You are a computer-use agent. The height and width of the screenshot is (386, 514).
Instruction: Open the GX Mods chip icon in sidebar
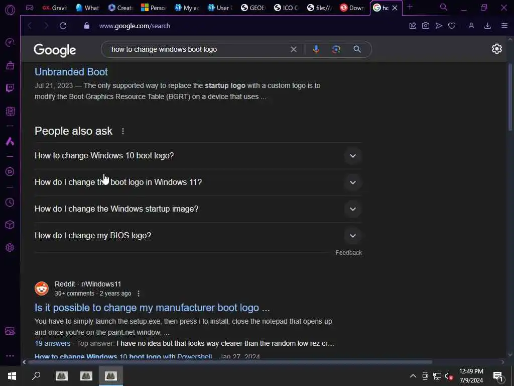tap(10, 111)
